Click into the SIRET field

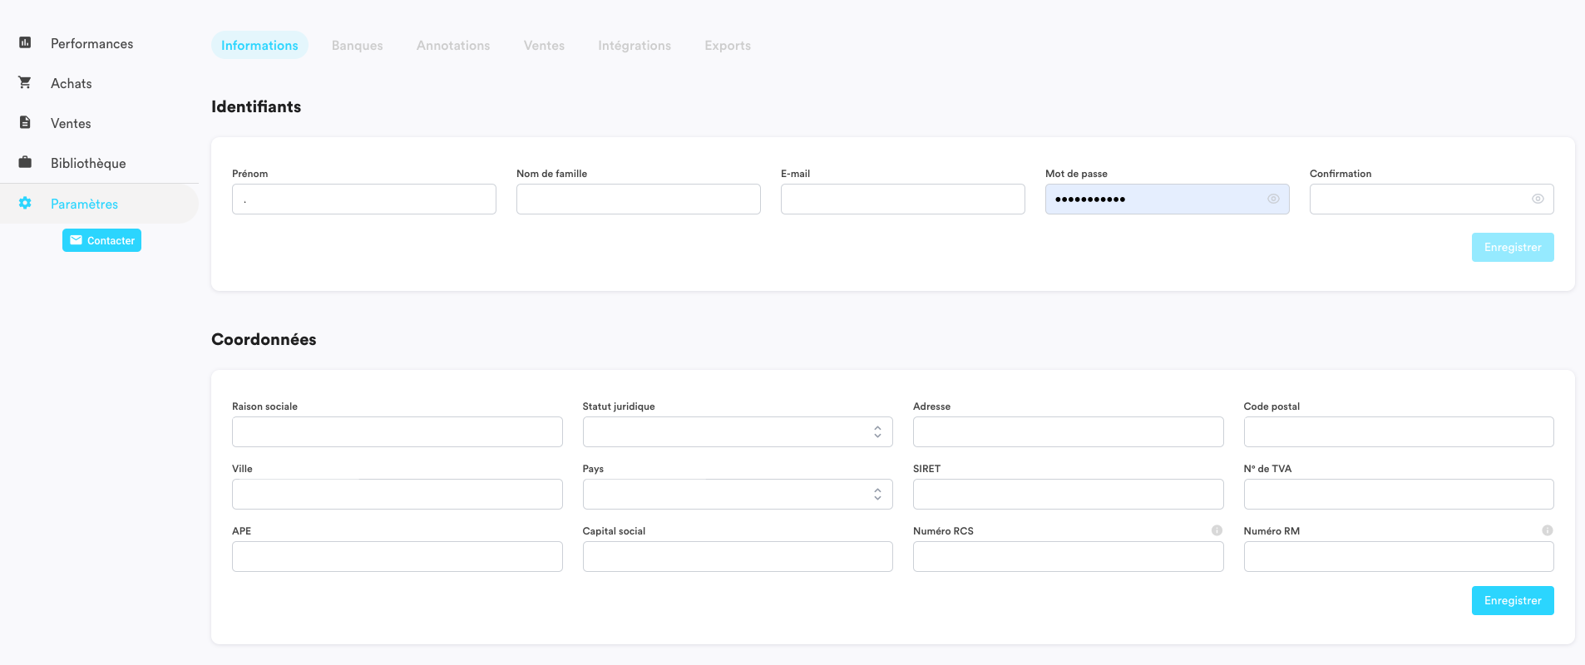point(1069,494)
